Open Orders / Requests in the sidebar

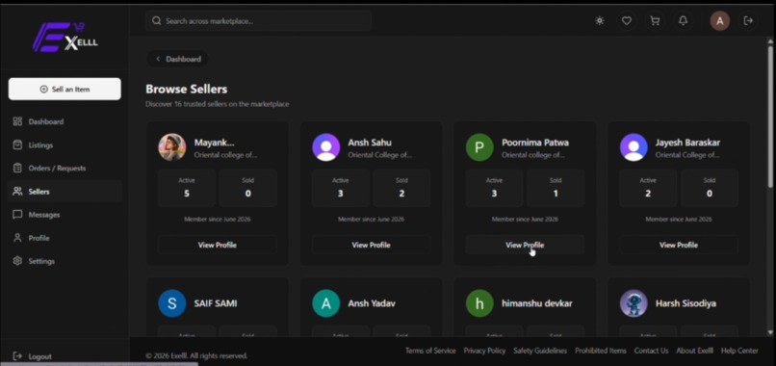coord(65,168)
